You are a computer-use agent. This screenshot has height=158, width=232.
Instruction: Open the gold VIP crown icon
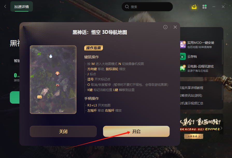194,7
